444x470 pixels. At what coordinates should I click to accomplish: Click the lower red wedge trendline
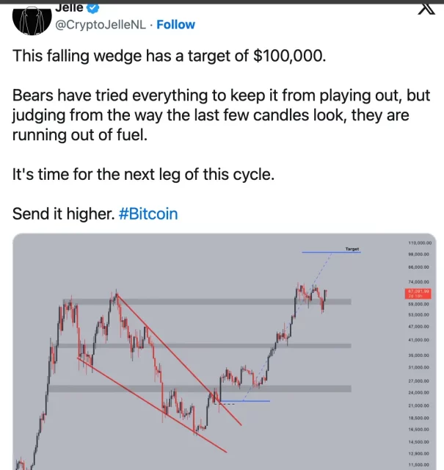152,405
